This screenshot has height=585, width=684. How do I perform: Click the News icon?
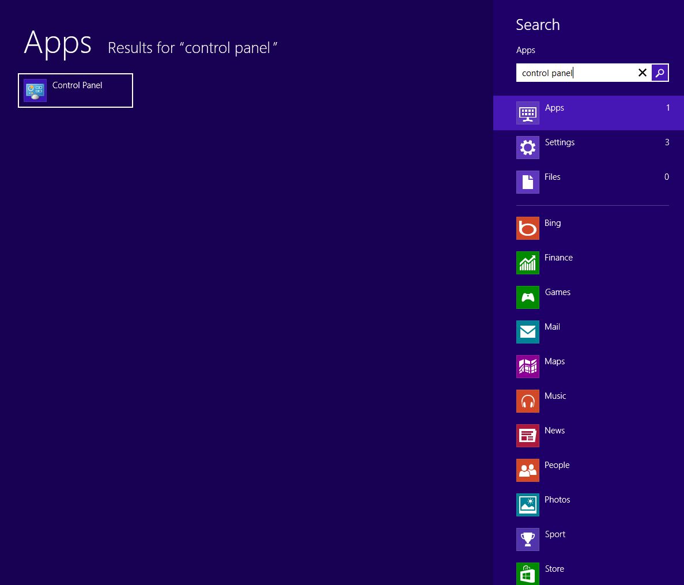(x=527, y=435)
